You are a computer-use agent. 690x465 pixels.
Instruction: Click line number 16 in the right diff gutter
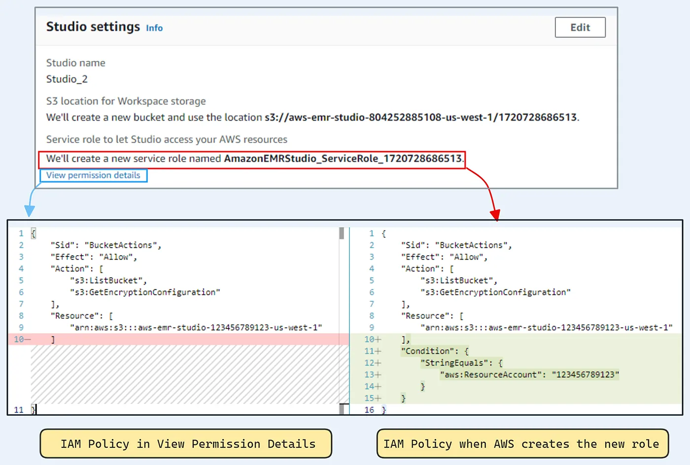tap(369, 410)
